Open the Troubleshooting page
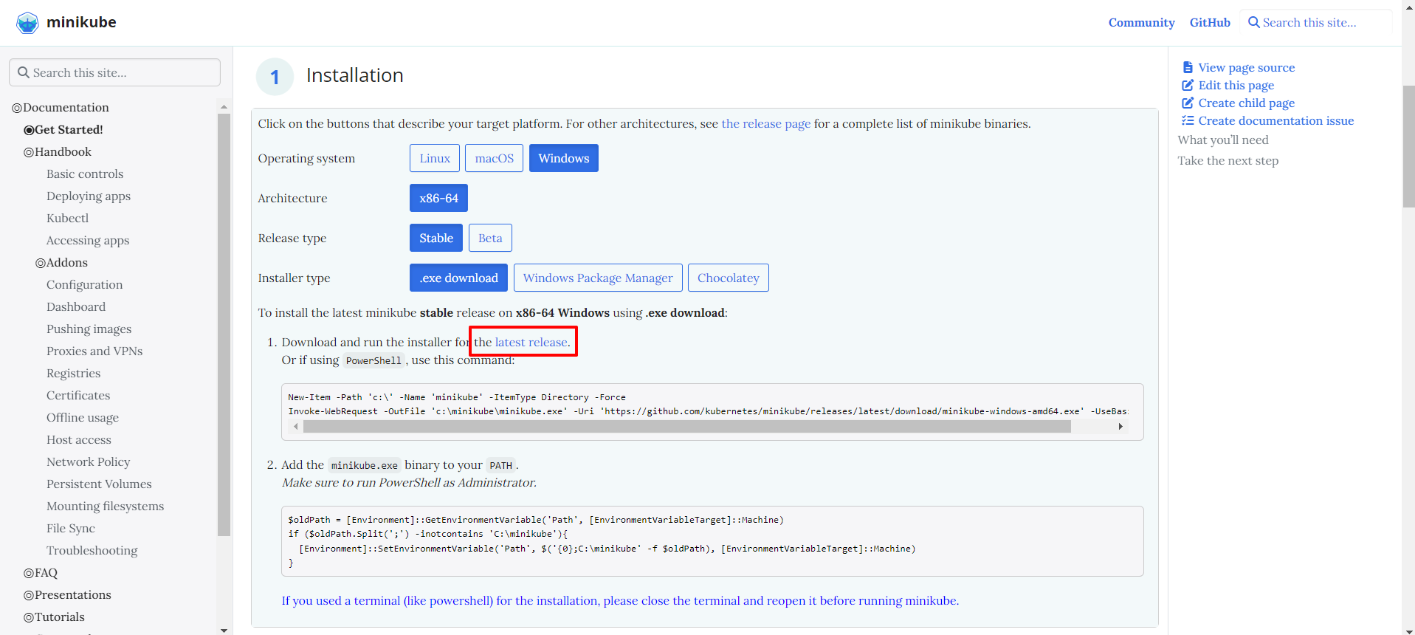 (x=92, y=550)
